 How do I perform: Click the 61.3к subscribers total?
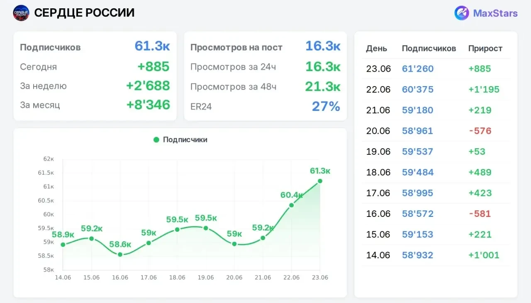point(152,46)
